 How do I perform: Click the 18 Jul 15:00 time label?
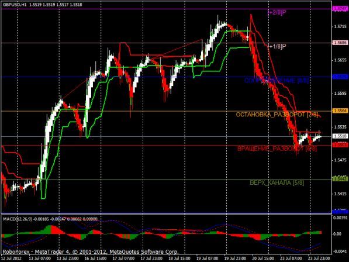click(179, 258)
